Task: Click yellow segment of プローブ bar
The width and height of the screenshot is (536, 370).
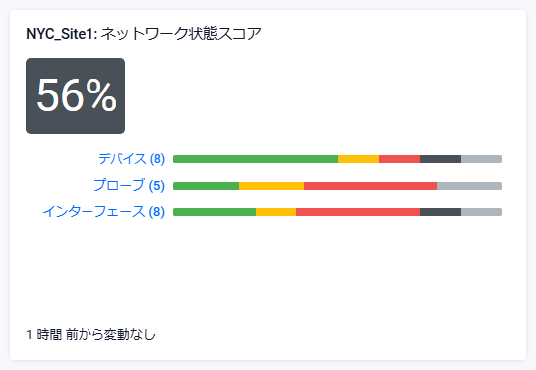Action: tap(271, 186)
